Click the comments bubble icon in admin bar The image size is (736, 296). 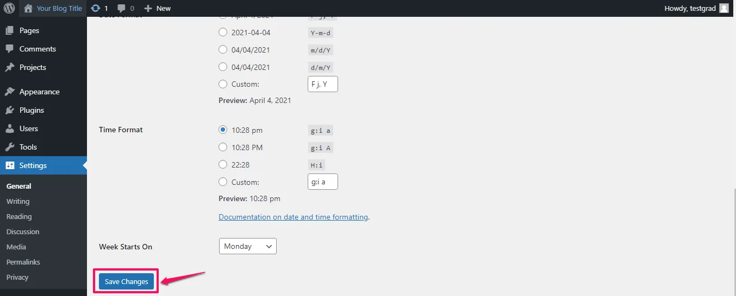tap(122, 8)
